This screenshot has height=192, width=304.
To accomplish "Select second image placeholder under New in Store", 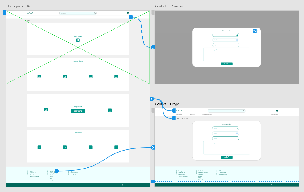I will tap(65, 76).
